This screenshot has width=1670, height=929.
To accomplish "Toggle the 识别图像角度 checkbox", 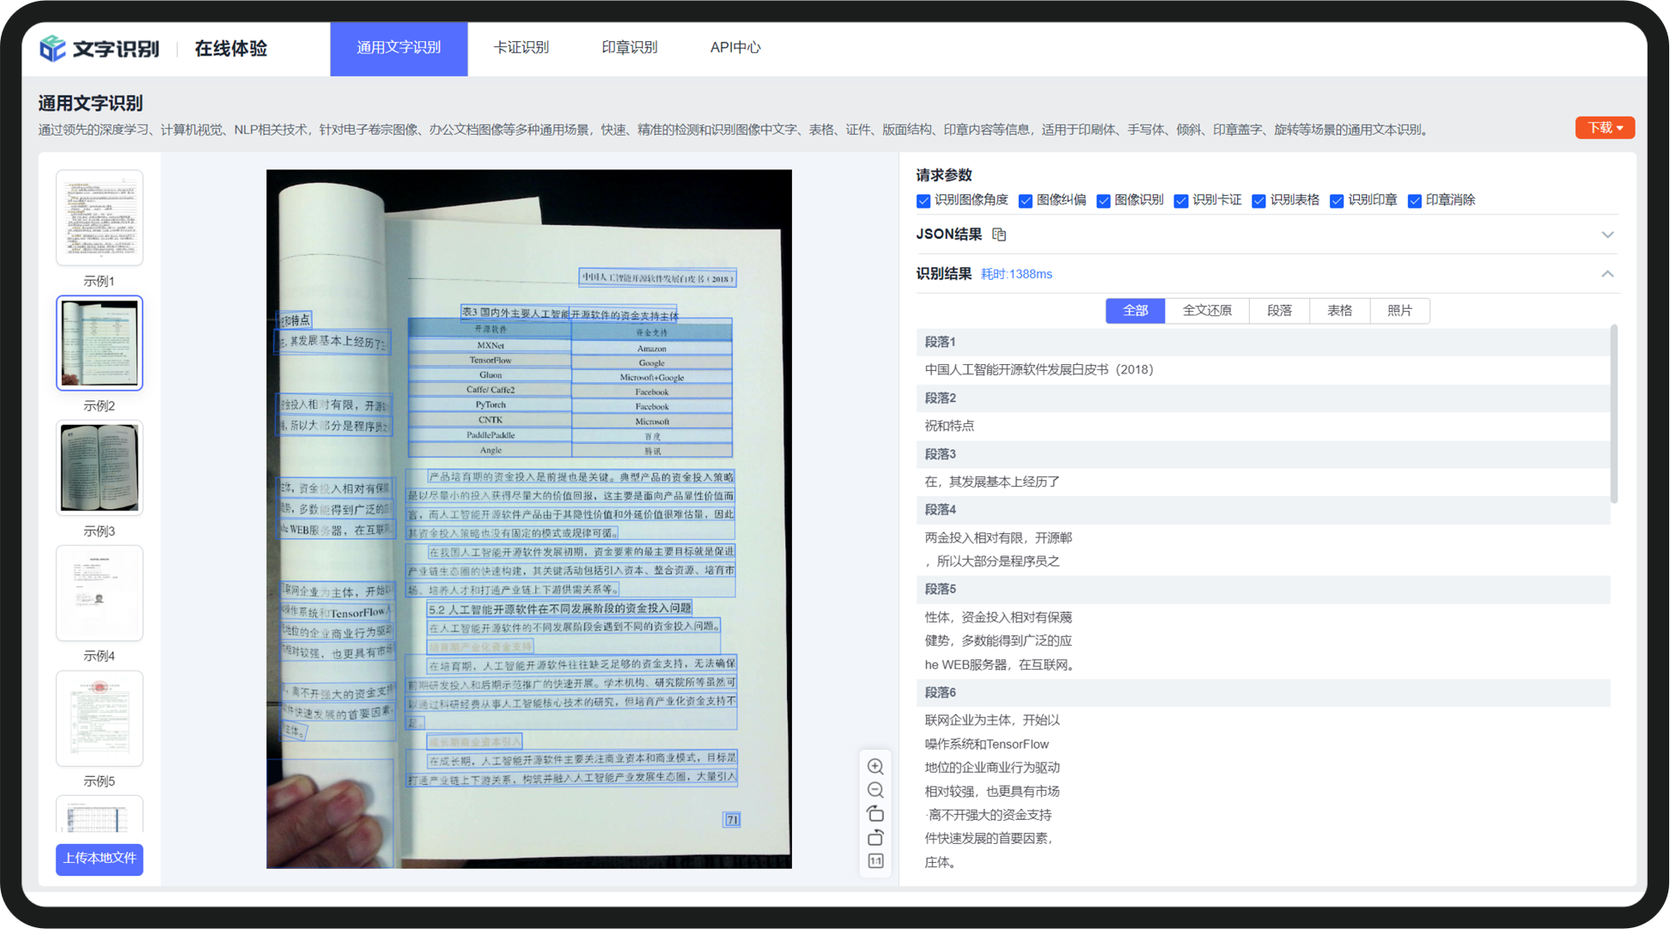I will (923, 201).
